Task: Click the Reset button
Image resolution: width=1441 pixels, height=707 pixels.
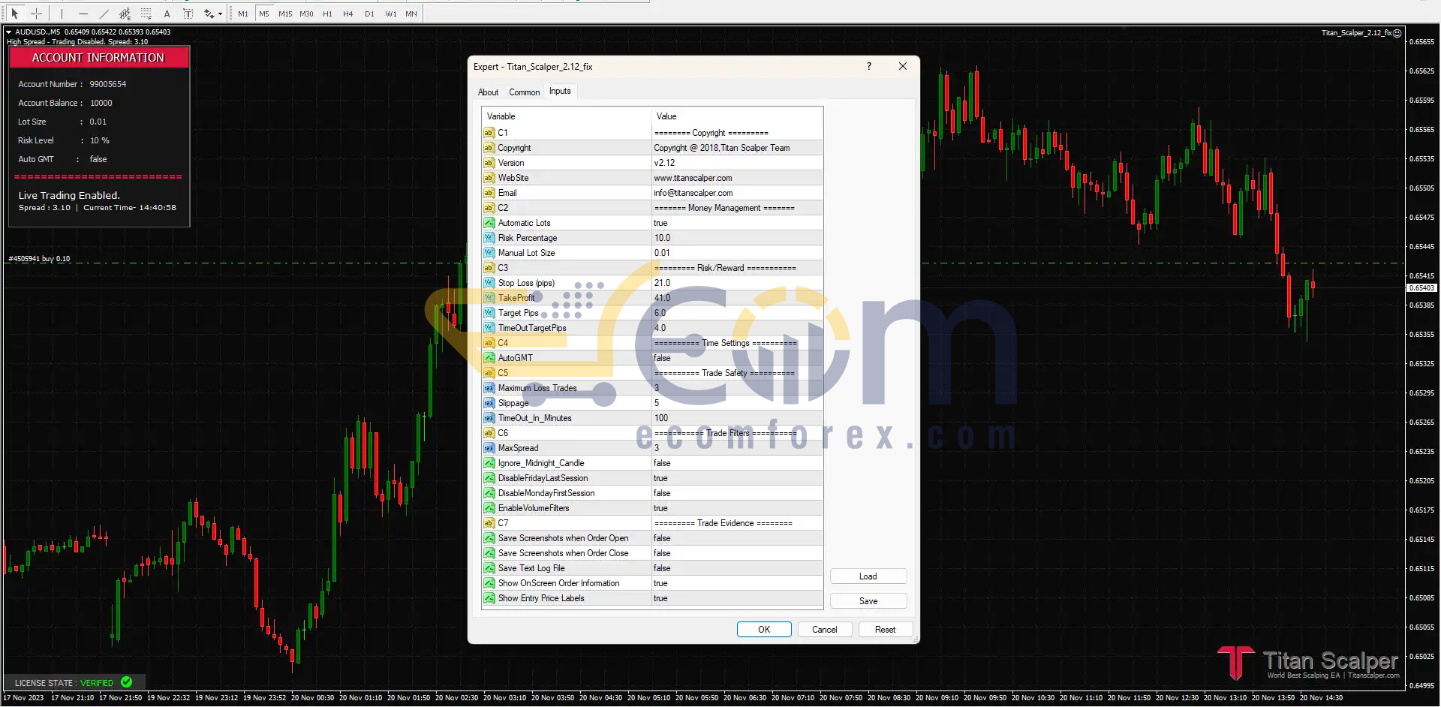Action: pyautogui.click(x=885, y=630)
